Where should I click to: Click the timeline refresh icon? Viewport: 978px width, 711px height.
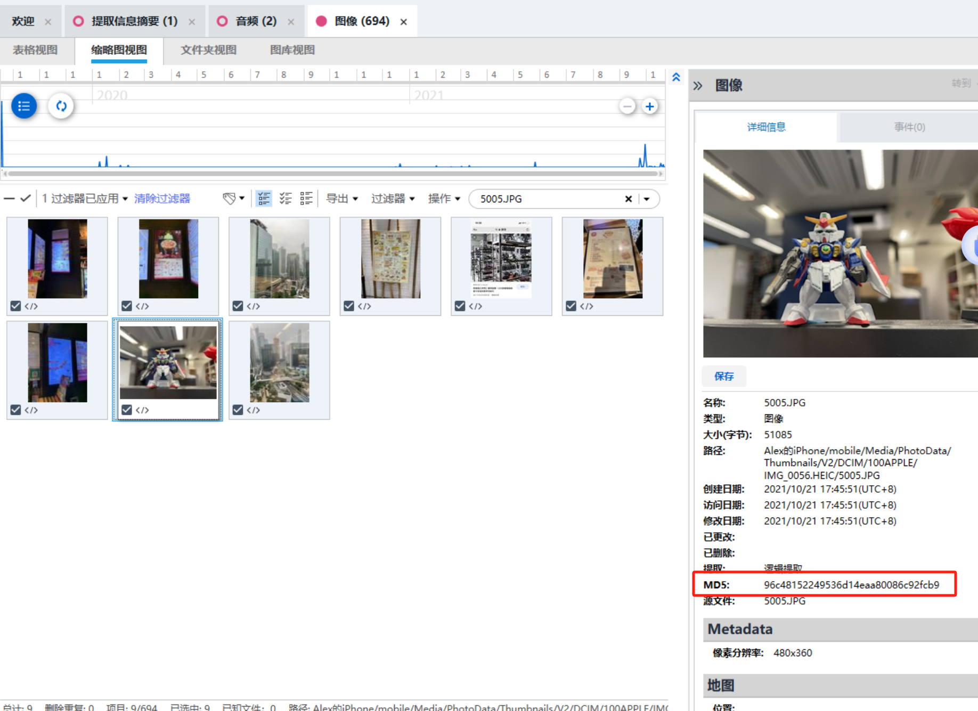click(x=61, y=106)
